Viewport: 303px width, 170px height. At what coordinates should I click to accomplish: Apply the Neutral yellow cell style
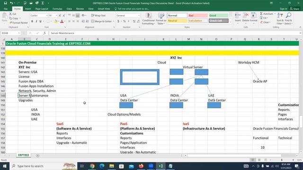pyautogui.click(x=177, y=21)
